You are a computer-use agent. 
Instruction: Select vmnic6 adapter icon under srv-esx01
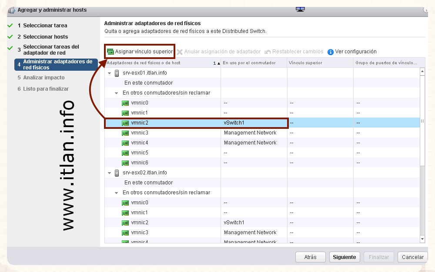click(125, 163)
